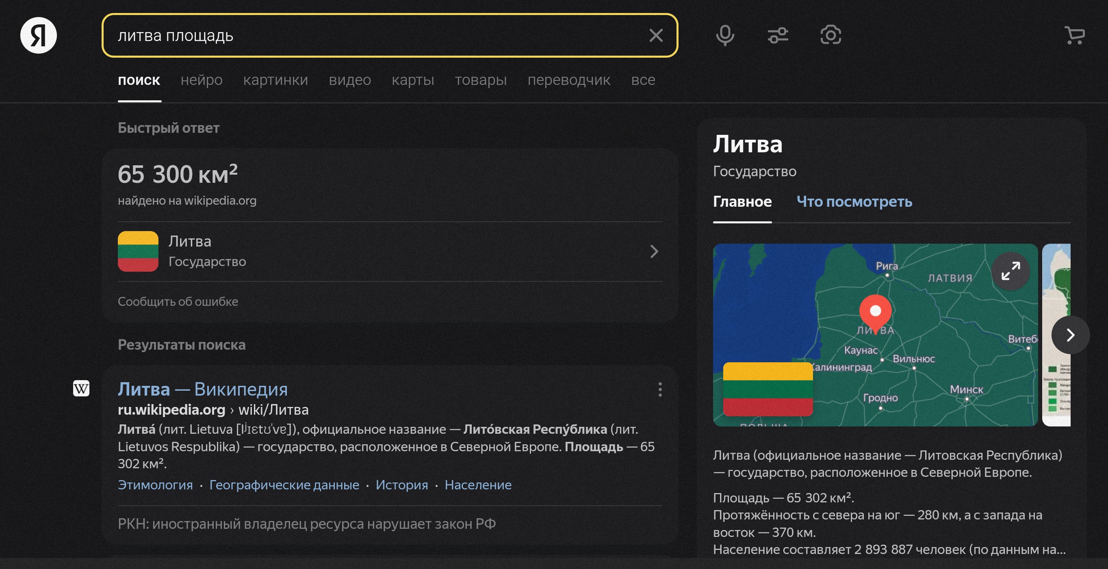Open the Население sitelink
The width and height of the screenshot is (1108, 569).
click(x=478, y=485)
